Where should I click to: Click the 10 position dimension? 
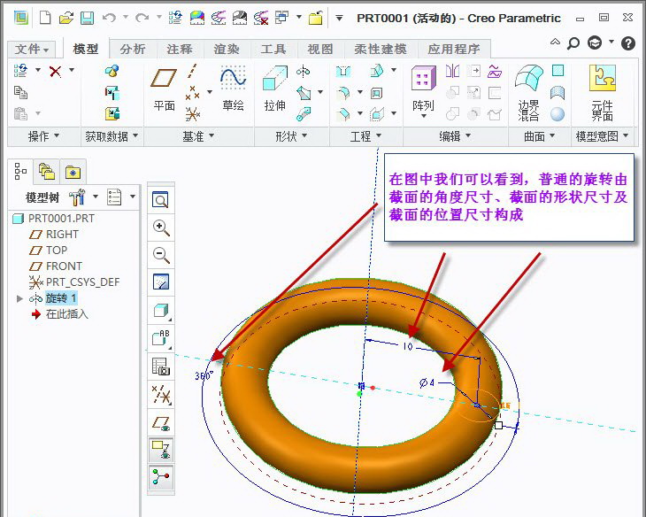[x=408, y=346]
